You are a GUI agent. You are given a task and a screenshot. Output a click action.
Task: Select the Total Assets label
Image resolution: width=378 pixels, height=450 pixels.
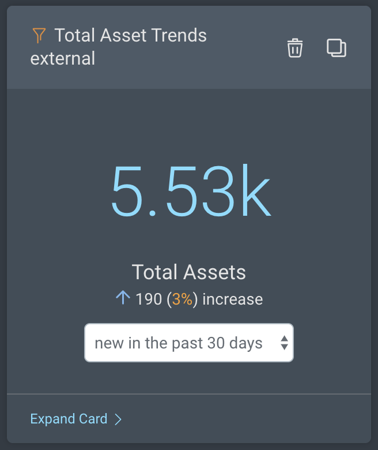pyautogui.click(x=189, y=272)
